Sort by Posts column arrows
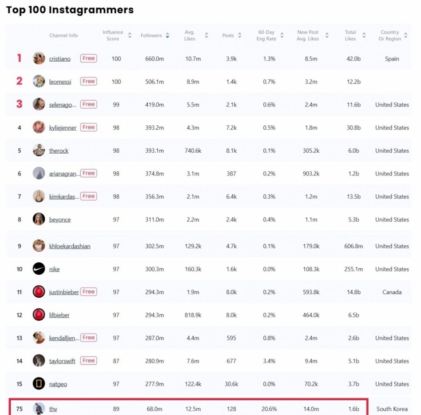Screen dimensions: 421x415 click(240, 35)
